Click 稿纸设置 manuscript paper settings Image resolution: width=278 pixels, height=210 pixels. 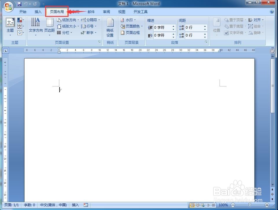[x=110, y=28]
